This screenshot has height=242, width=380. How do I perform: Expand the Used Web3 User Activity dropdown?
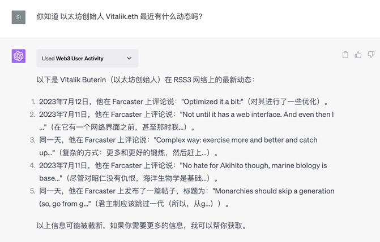coord(87,58)
